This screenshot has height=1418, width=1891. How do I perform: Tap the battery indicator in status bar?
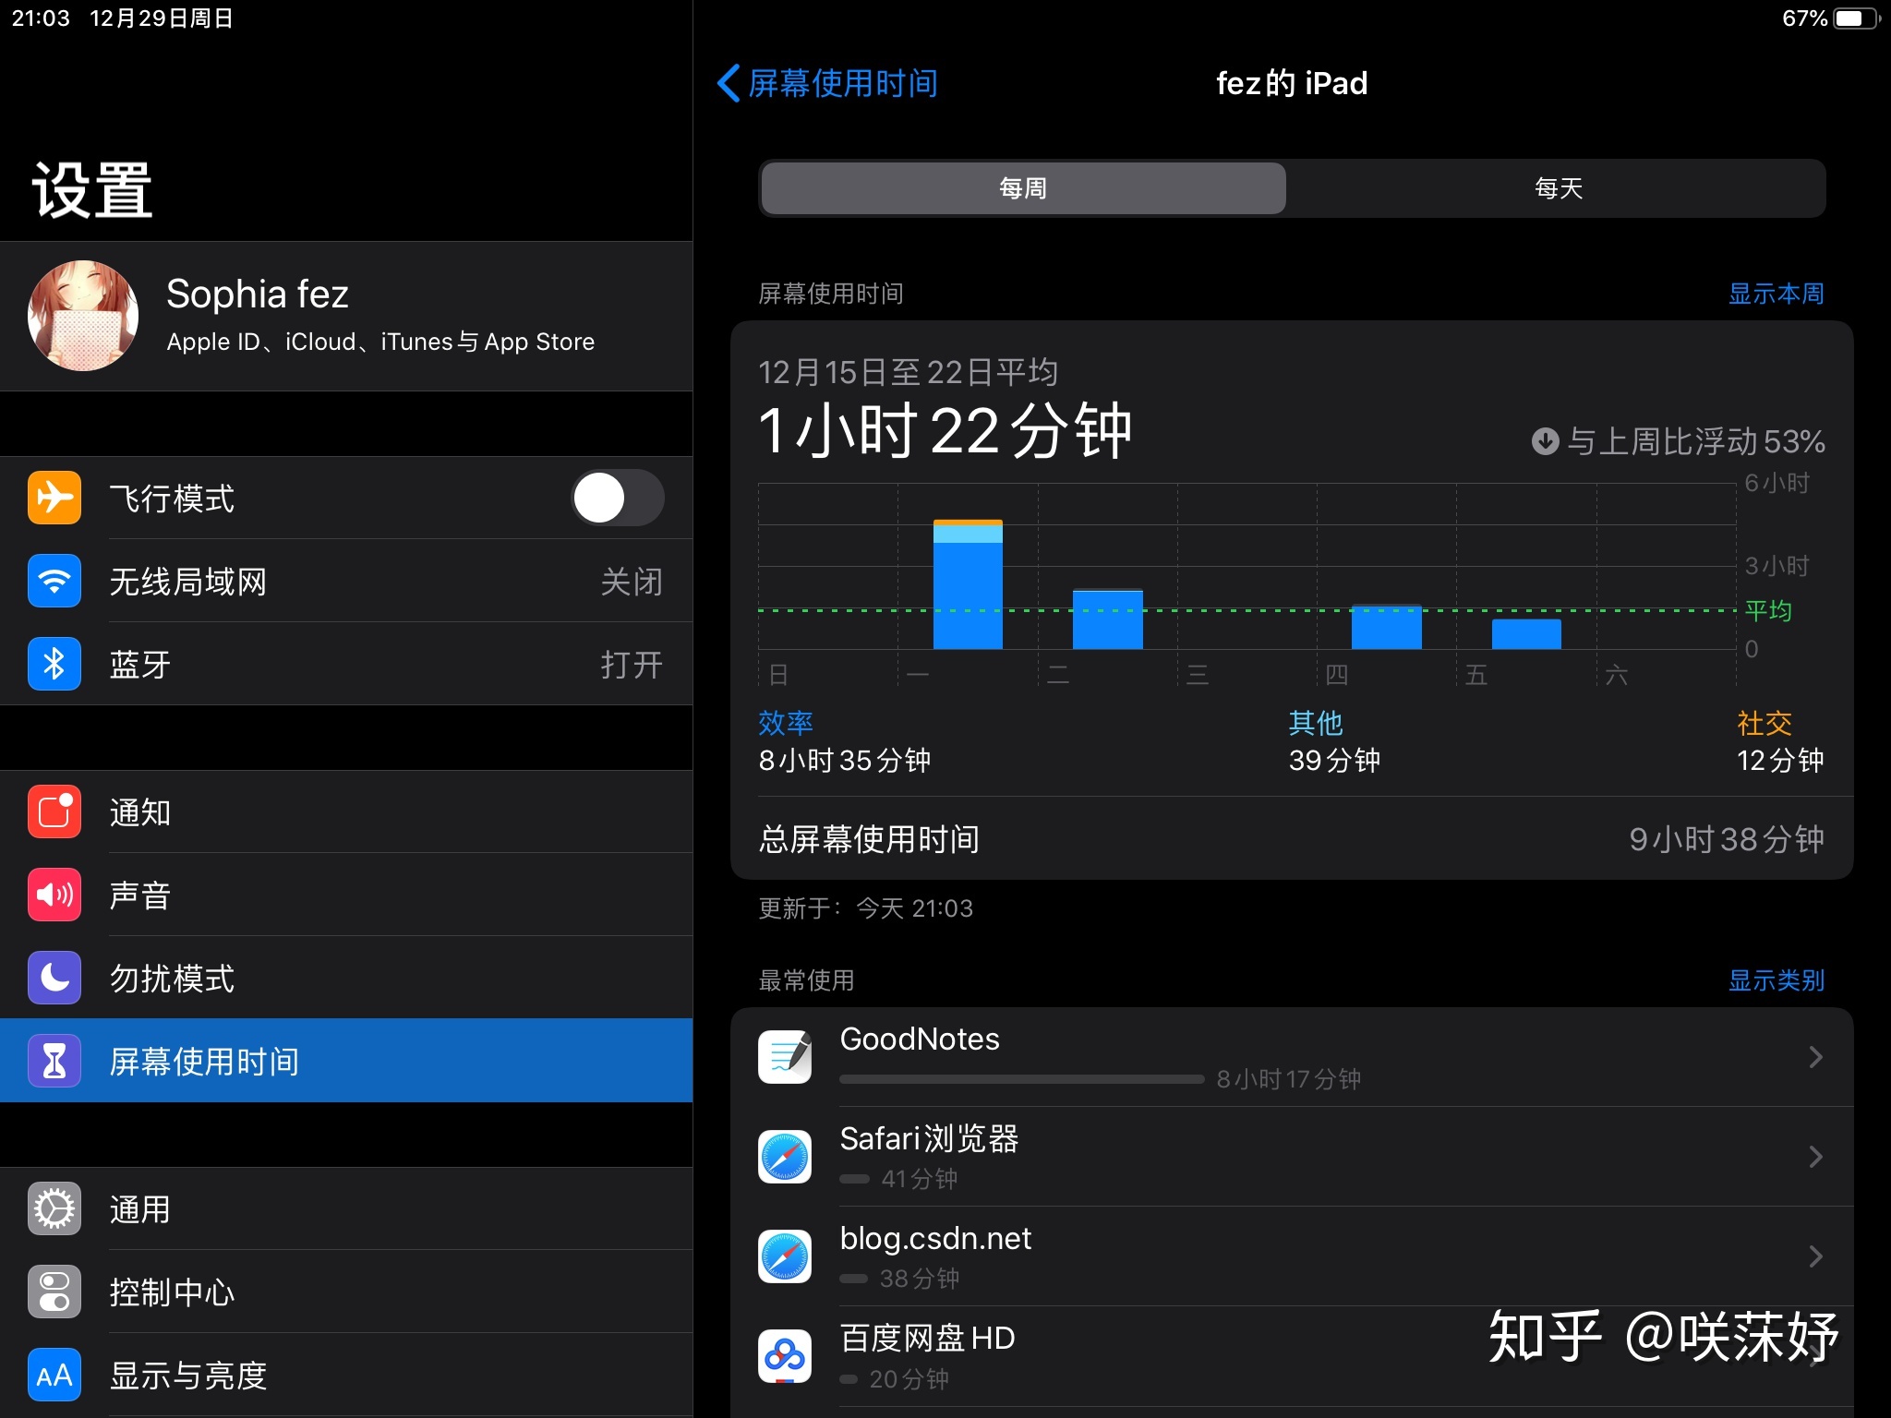click(1857, 18)
